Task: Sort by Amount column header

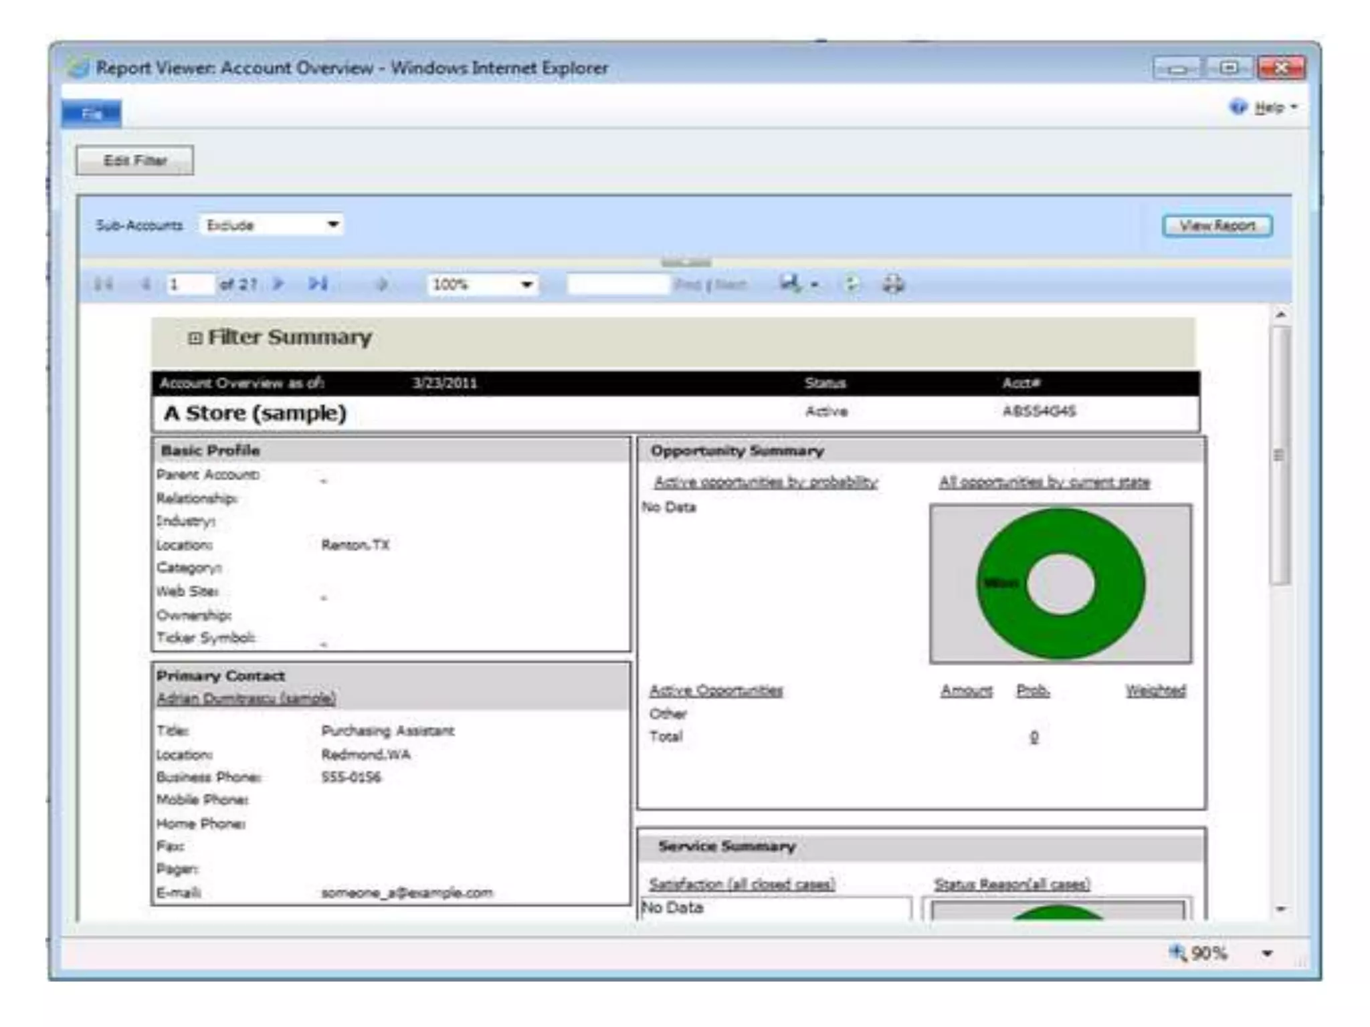Action: 967,690
